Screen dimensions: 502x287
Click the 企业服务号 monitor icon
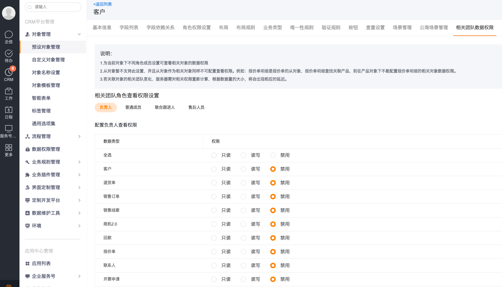28,276
